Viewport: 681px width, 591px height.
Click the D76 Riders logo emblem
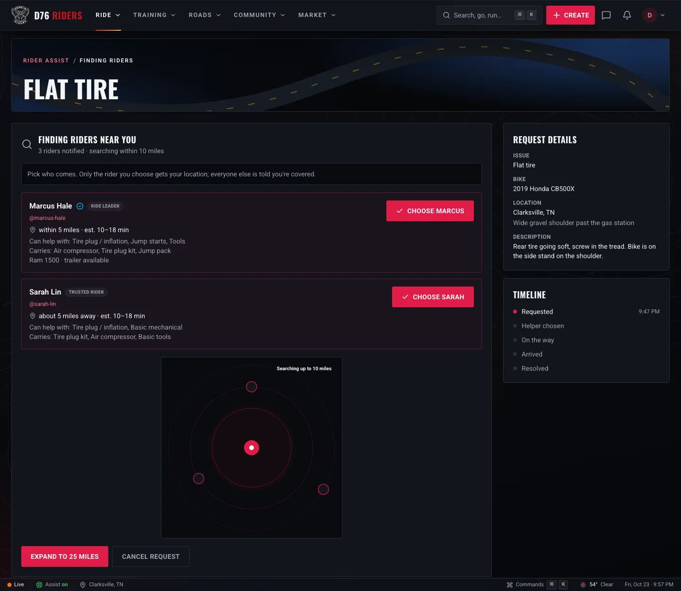(x=20, y=15)
